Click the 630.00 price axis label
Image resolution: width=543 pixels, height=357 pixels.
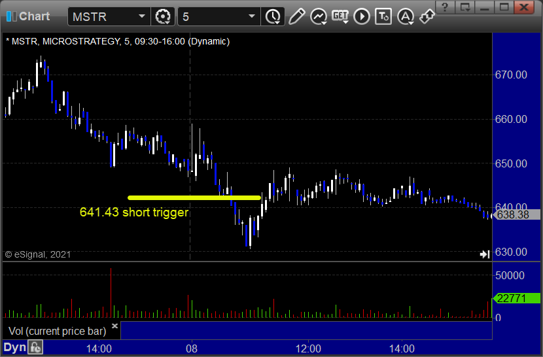pyautogui.click(x=511, y=252)
